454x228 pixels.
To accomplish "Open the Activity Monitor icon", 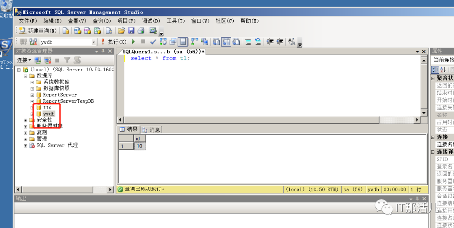I will [153, 31].
